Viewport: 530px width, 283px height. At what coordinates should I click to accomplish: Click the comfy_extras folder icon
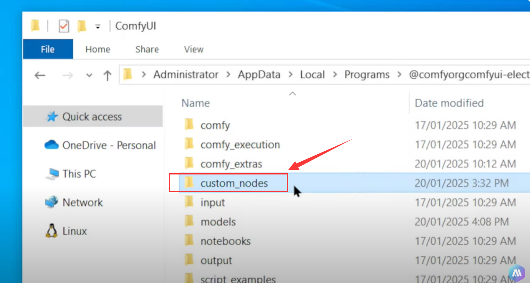click(x=190, y=163)
